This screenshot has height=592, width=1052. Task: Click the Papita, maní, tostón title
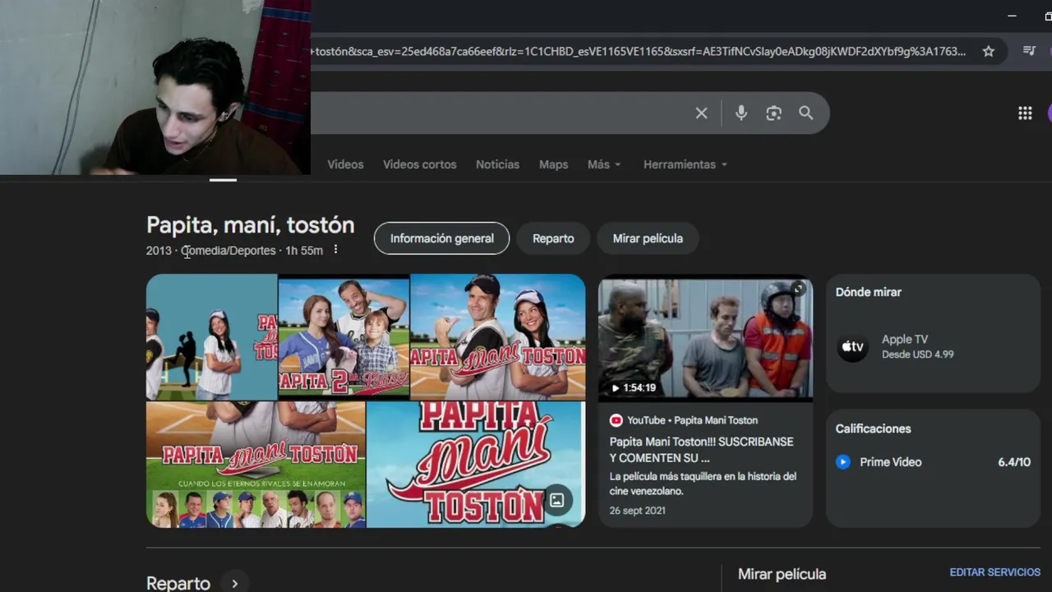[250, 225]
